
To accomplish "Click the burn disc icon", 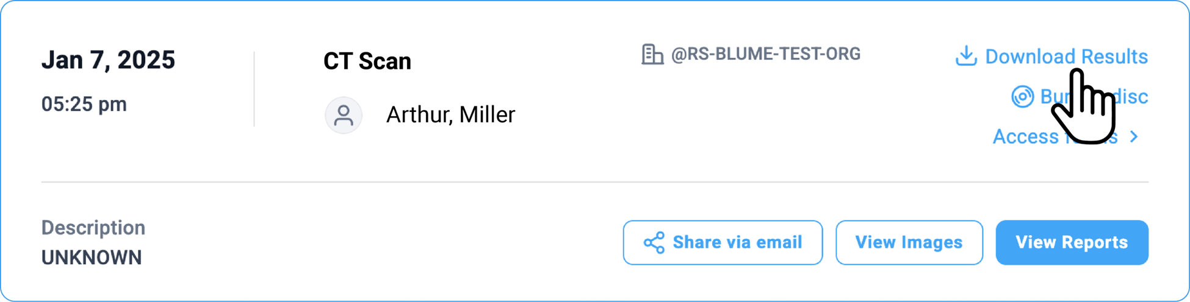I will 1022,97.
